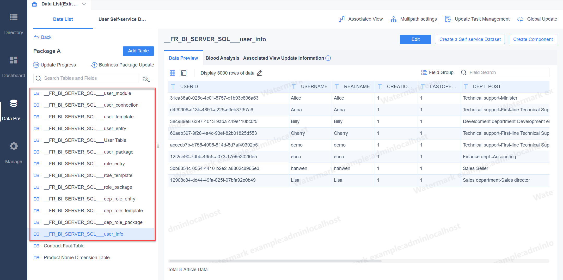Open Field Group
Viewport: 563px width, 280px height.
tap(437, 72)
